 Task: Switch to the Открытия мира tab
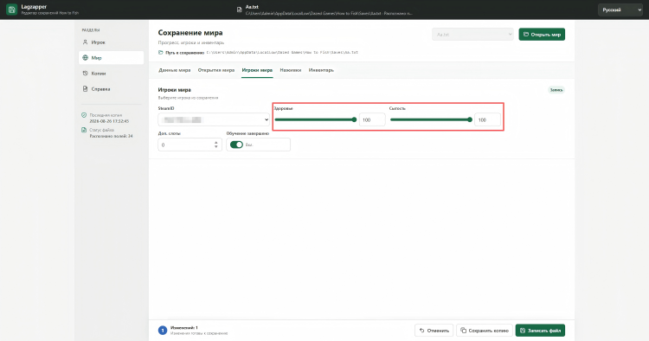216,70
